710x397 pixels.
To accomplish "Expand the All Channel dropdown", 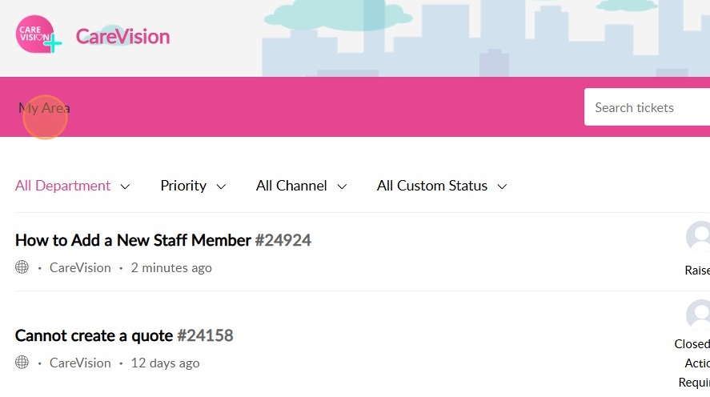I will tap(301, 186).
